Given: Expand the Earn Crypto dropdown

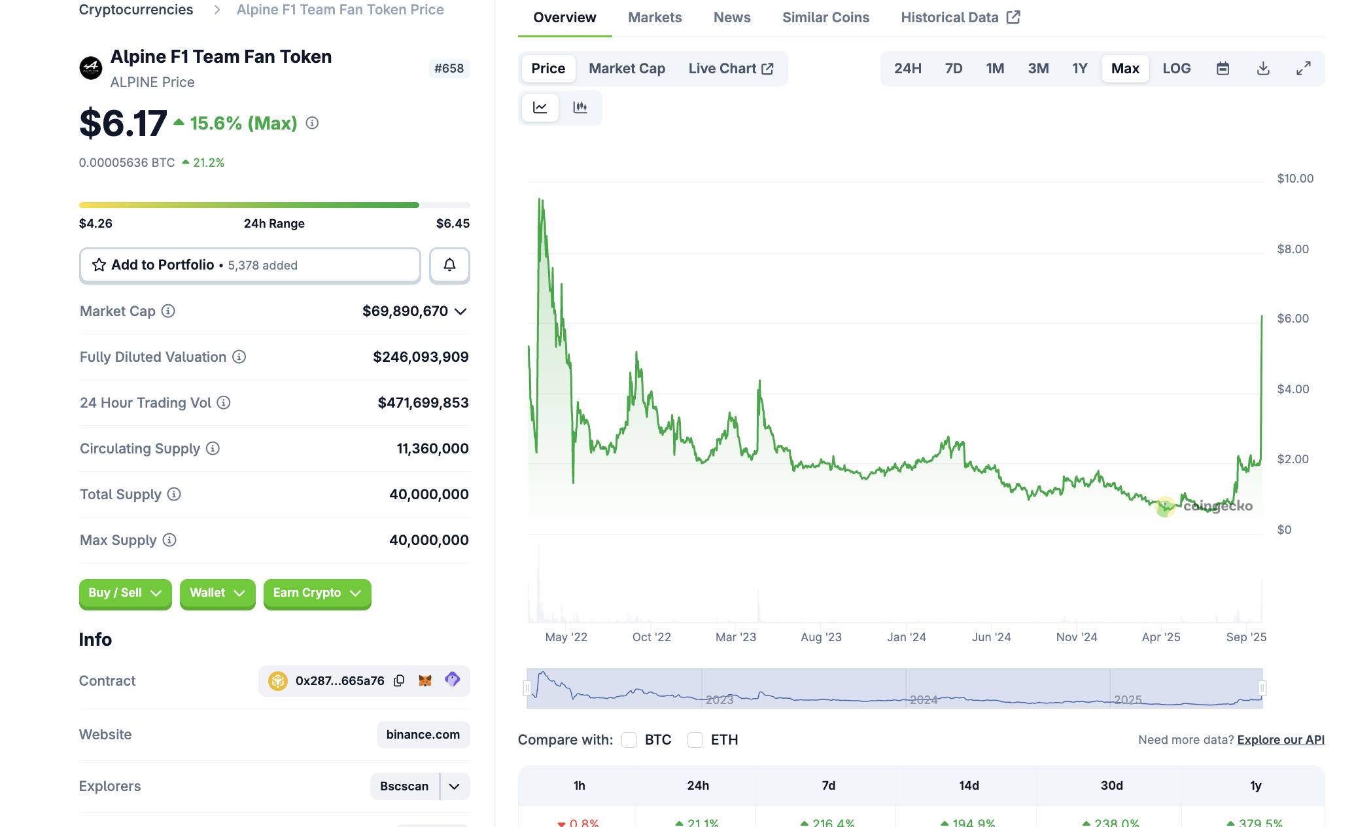Looking at the screenshot, I should (317, 593).
